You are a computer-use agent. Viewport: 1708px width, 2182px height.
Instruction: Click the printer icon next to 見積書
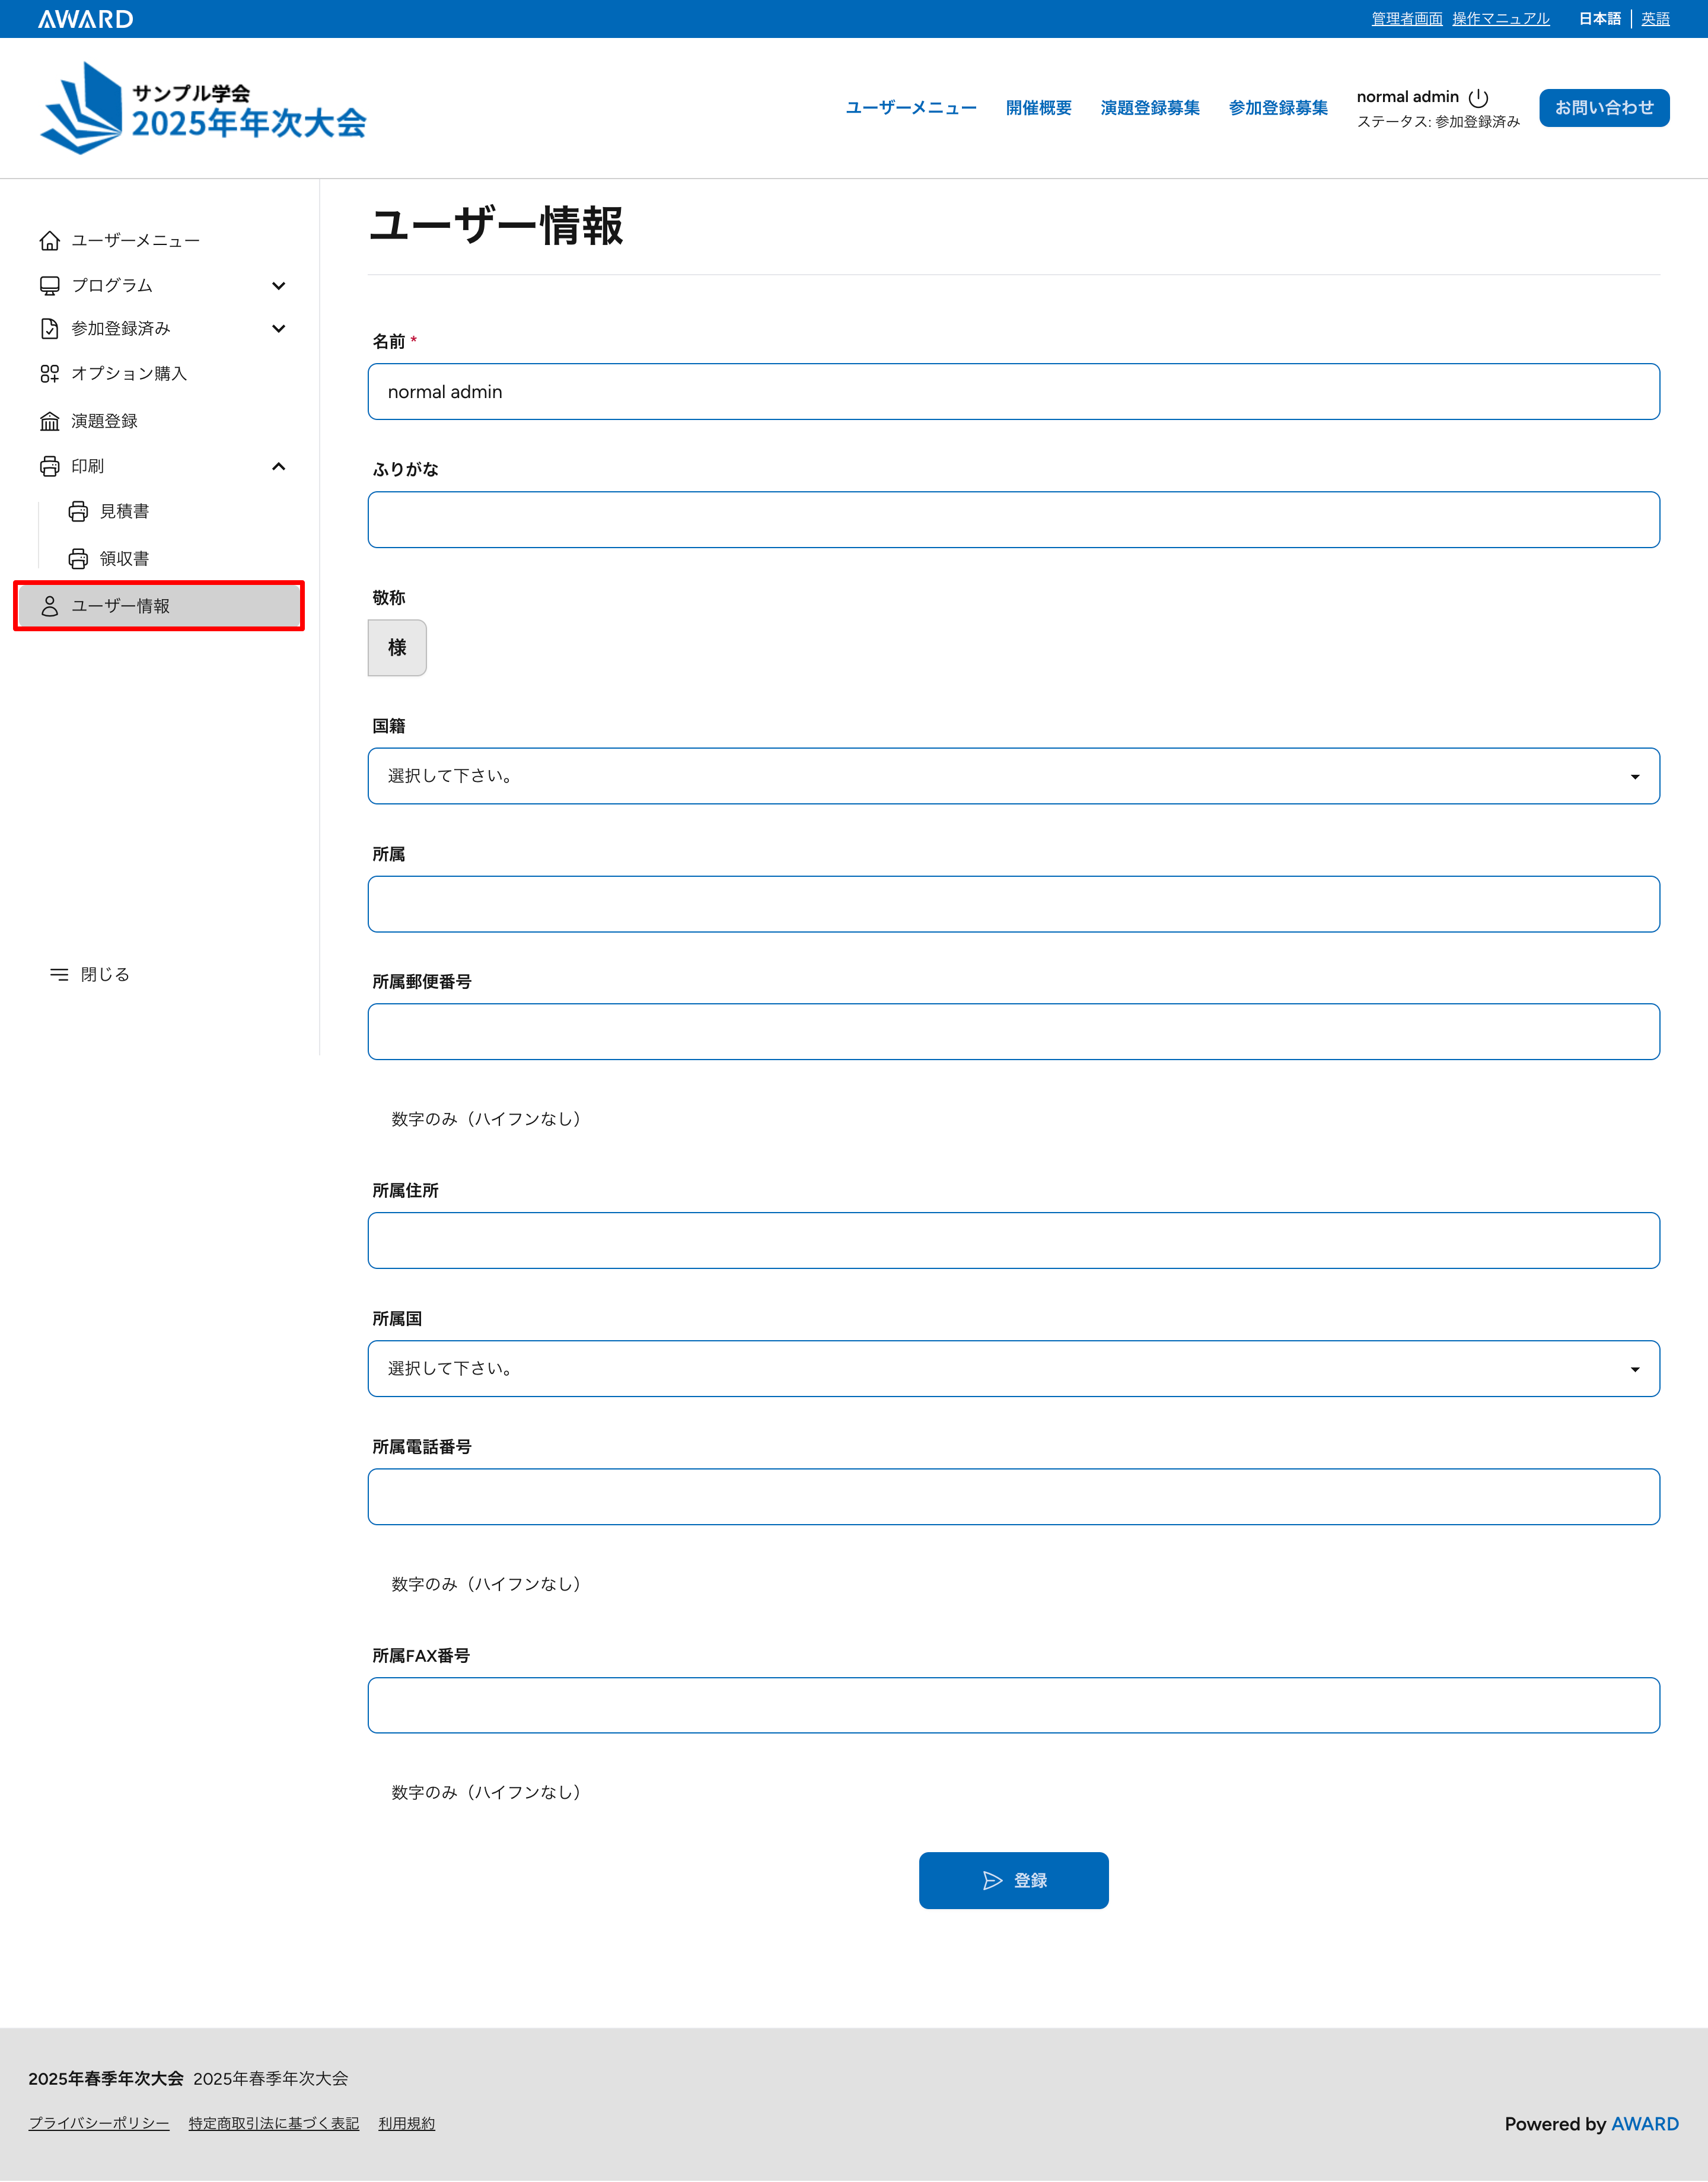pos(78,512)
